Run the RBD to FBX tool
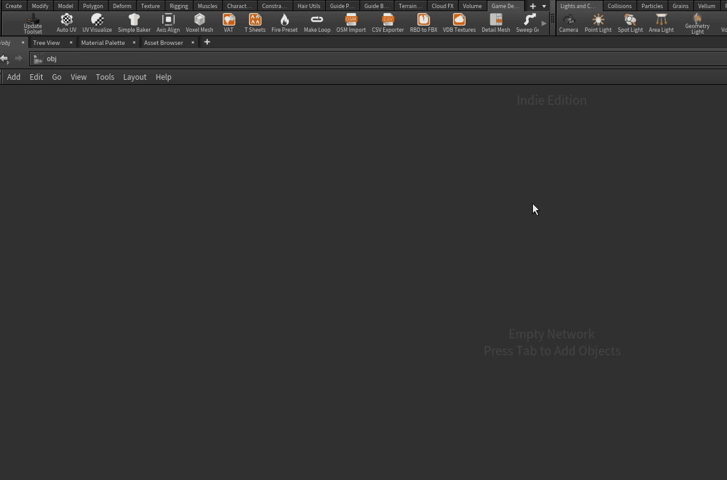The width and height of the screenshot is (727, 480). [423, 24]
